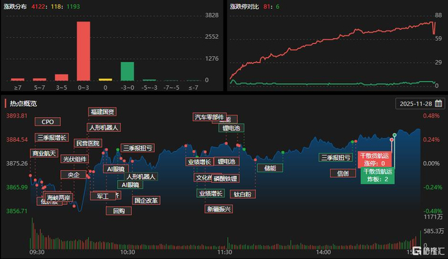Select the CPO hotspot label

coord(47,122)
